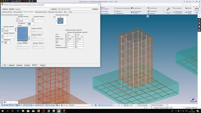This screenshot has width=201, height=113.
Task: Click the Получить button
Action: click(27, 65)
